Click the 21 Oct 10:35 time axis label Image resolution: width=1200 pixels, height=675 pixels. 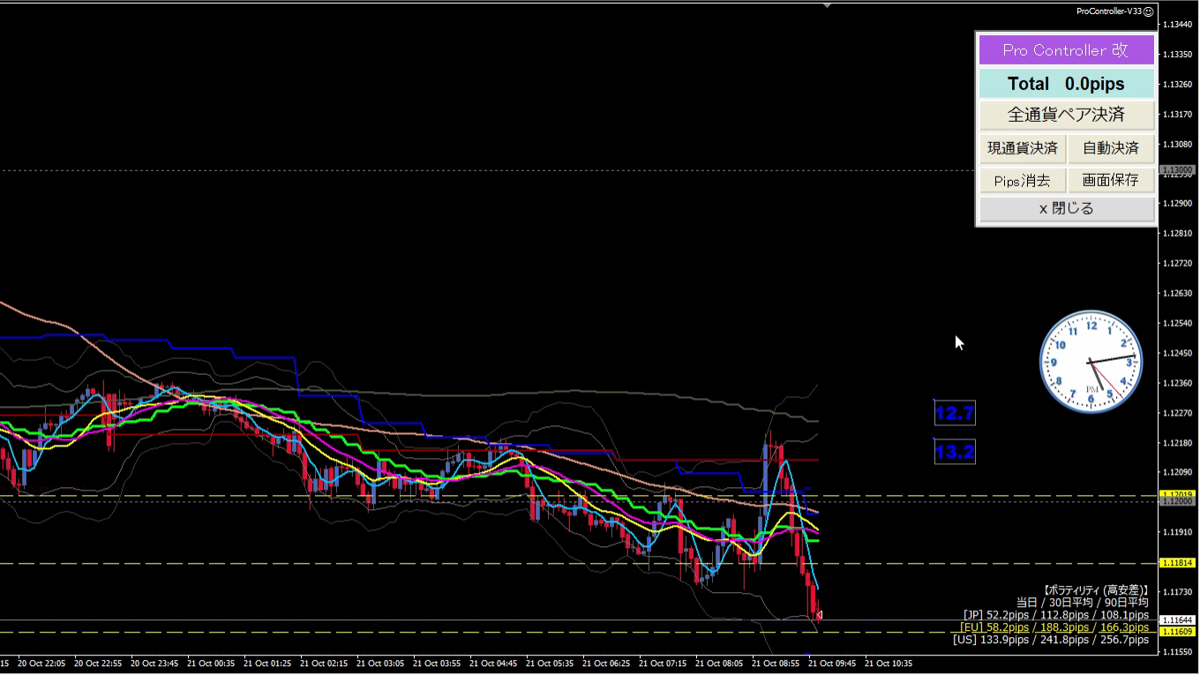coord(889,663)
